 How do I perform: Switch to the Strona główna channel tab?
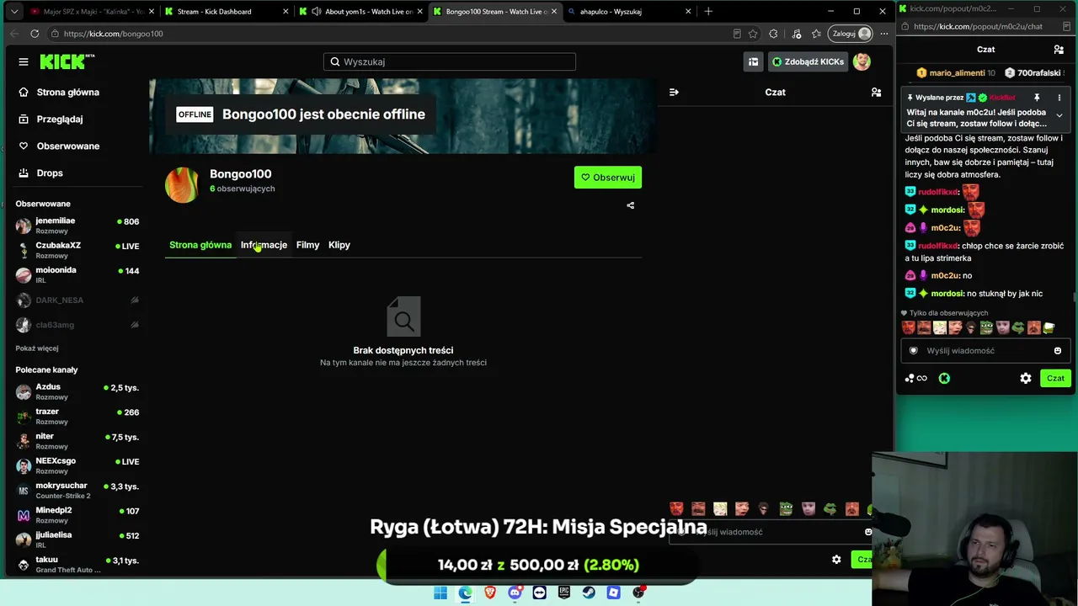(200, 245)
